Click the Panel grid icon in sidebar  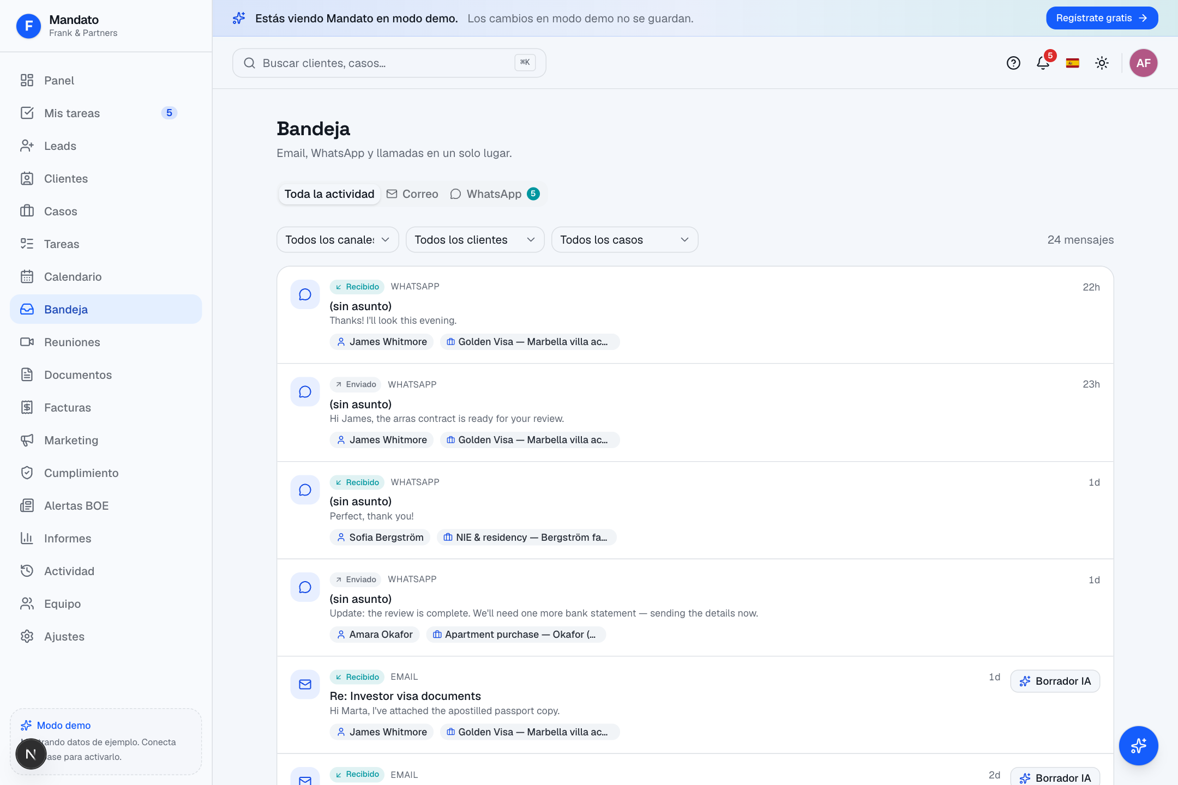[27, 81]
